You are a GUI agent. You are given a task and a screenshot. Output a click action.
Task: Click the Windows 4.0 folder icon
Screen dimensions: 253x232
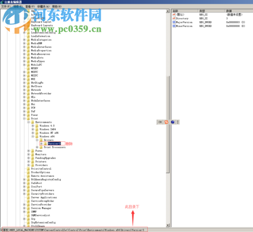(x=37, y=126)
